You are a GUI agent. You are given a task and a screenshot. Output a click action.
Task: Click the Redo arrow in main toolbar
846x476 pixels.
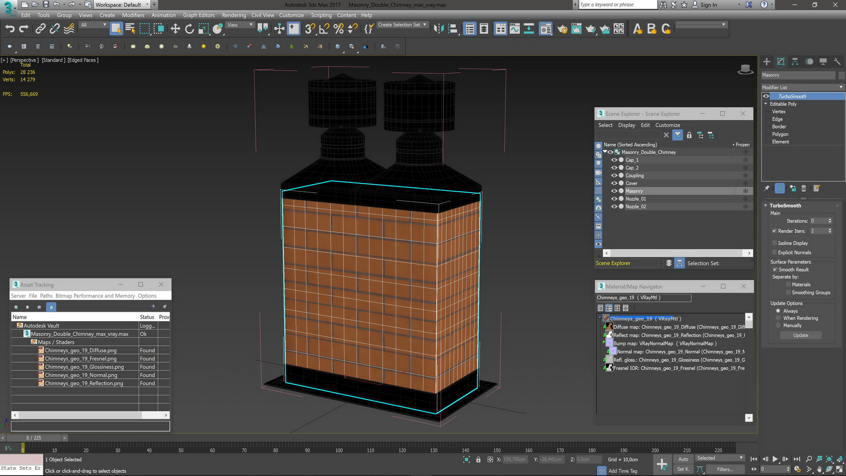(24, 29)
